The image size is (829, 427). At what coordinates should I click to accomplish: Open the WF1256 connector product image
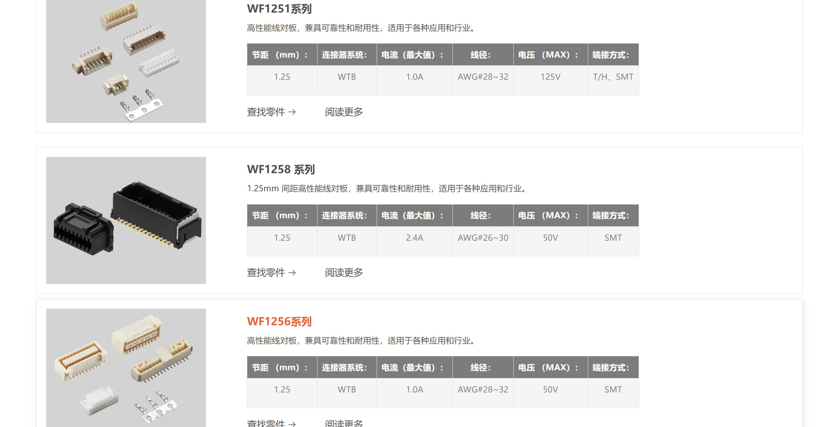(x=126, y=368)
